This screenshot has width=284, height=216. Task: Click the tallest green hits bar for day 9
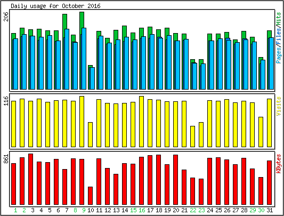coord(82,20)
